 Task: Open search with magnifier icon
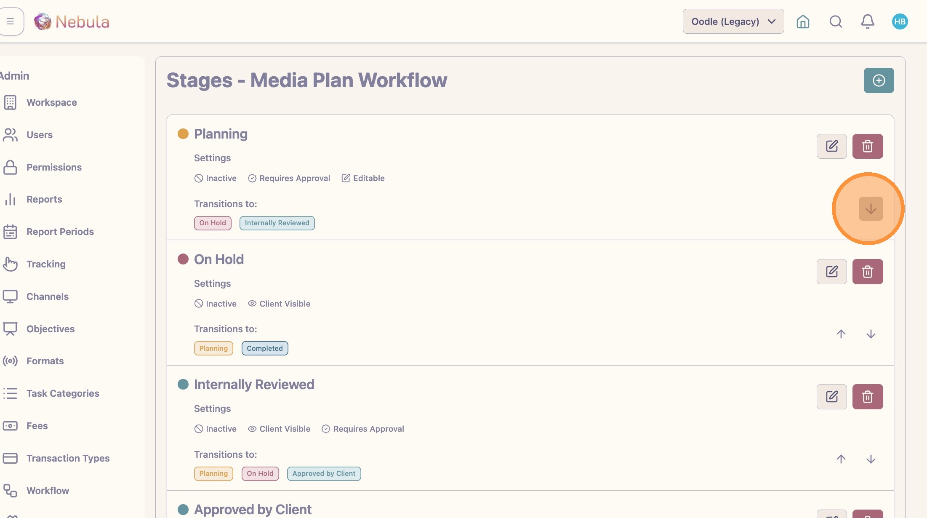(836, 21)
